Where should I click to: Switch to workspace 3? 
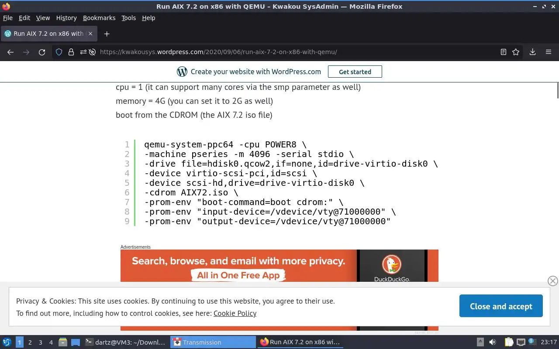[40, 342]
